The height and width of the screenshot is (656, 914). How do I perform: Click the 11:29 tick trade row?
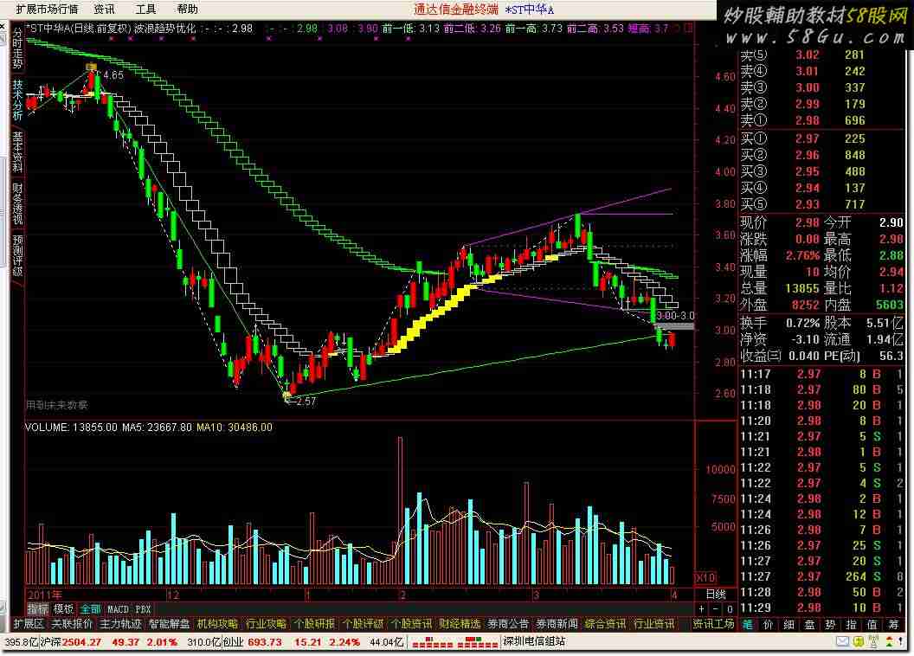pos(822,608)
